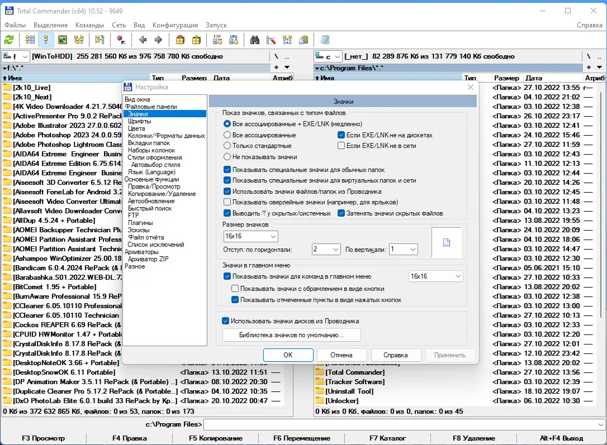Image resolution: width=607 pixels, height=445 pixels.
Task: Open file search with binoculars icon
Action: click(255, 40)
